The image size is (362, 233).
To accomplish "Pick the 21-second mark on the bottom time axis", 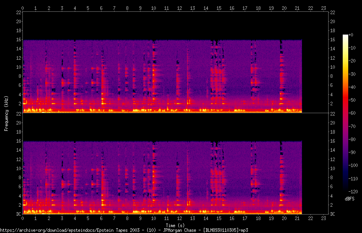I will pos(297,218).
